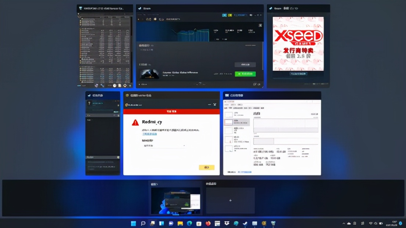Click the Steam icon in the taskbar
Viewport: 406px width, 228px height.
point(245,223)
